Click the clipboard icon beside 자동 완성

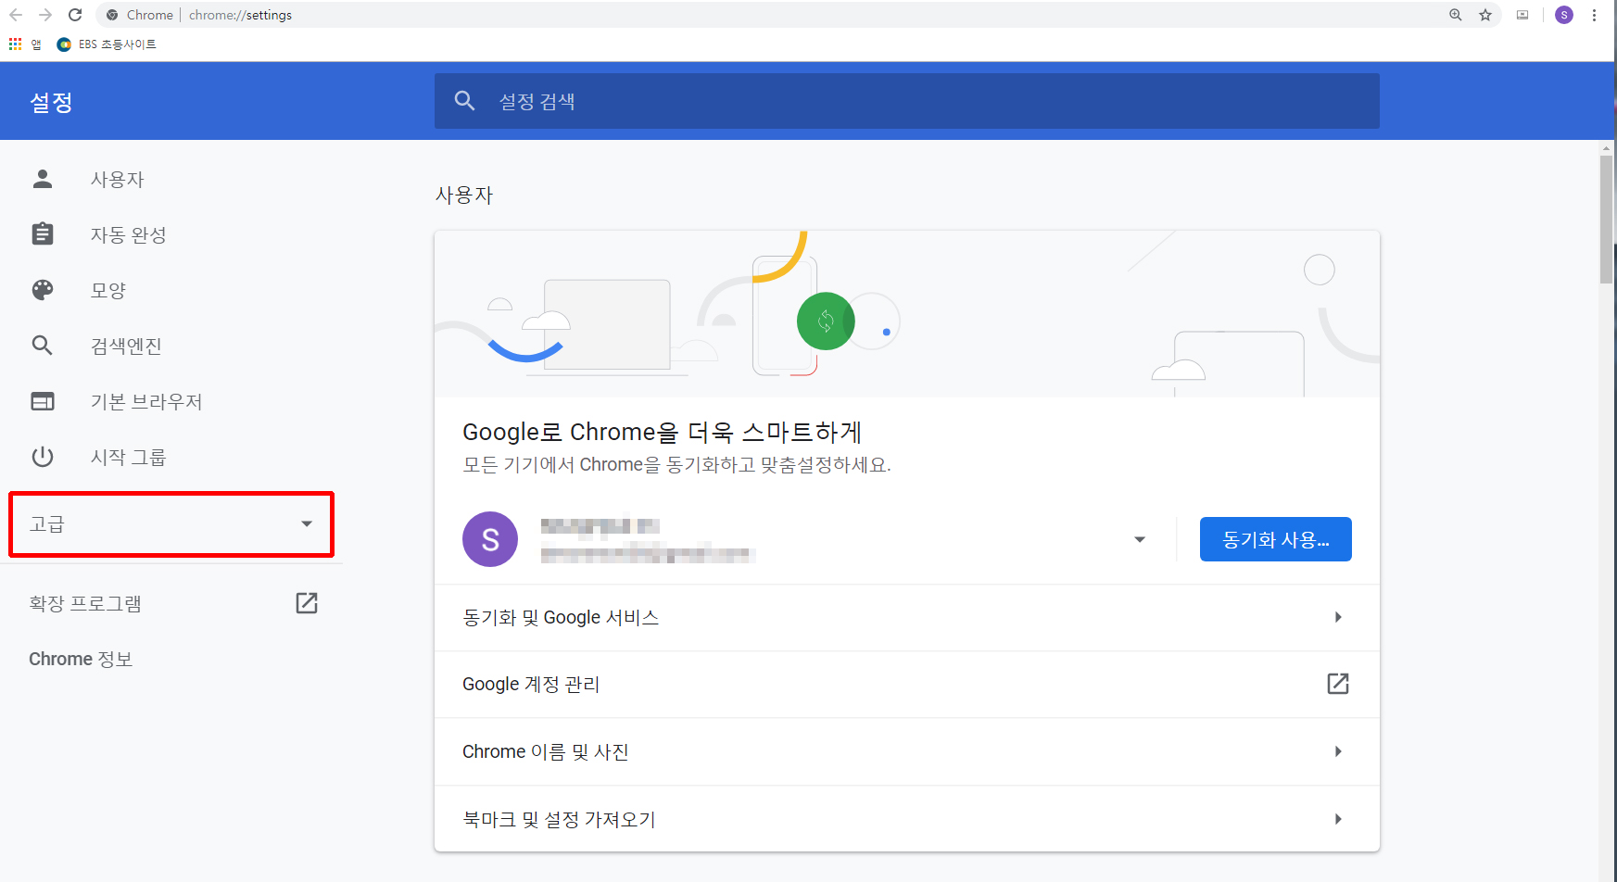pos(43,234)
